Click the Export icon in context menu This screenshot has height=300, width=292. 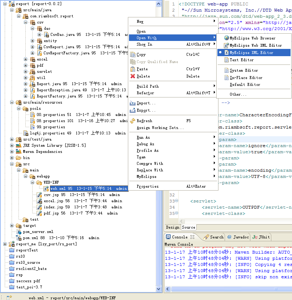[133, 111]
